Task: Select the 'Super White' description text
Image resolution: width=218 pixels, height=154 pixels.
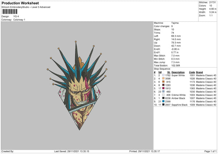Action: 178,75
